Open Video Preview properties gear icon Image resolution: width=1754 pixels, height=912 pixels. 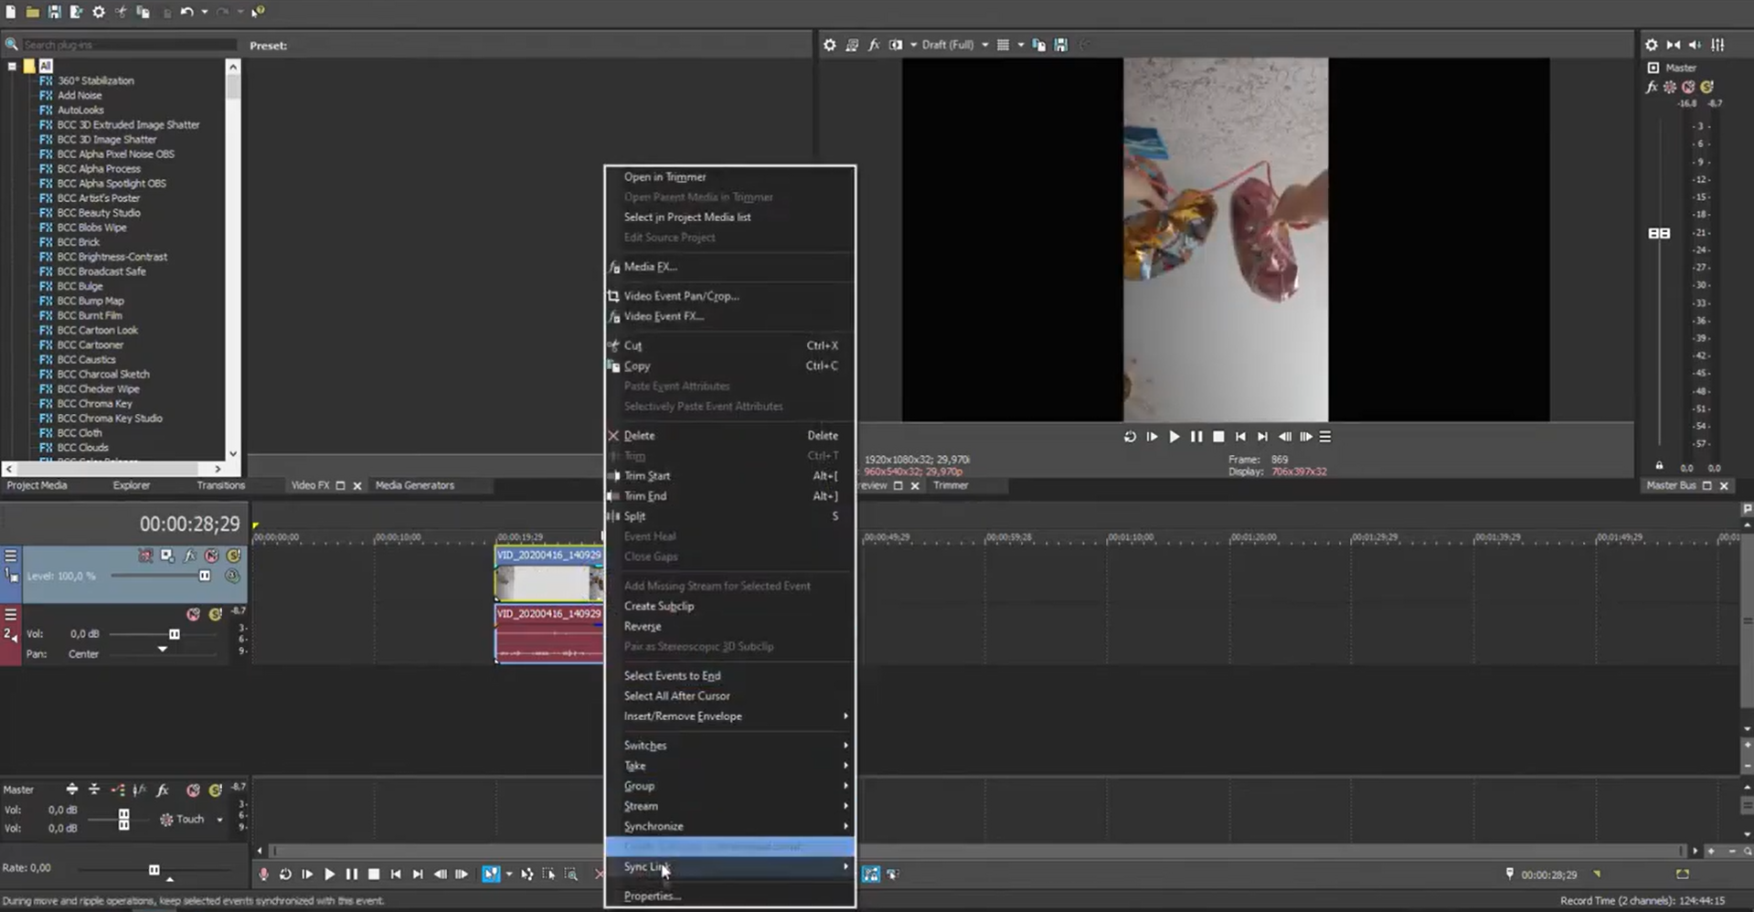click(x=829, y=45)
